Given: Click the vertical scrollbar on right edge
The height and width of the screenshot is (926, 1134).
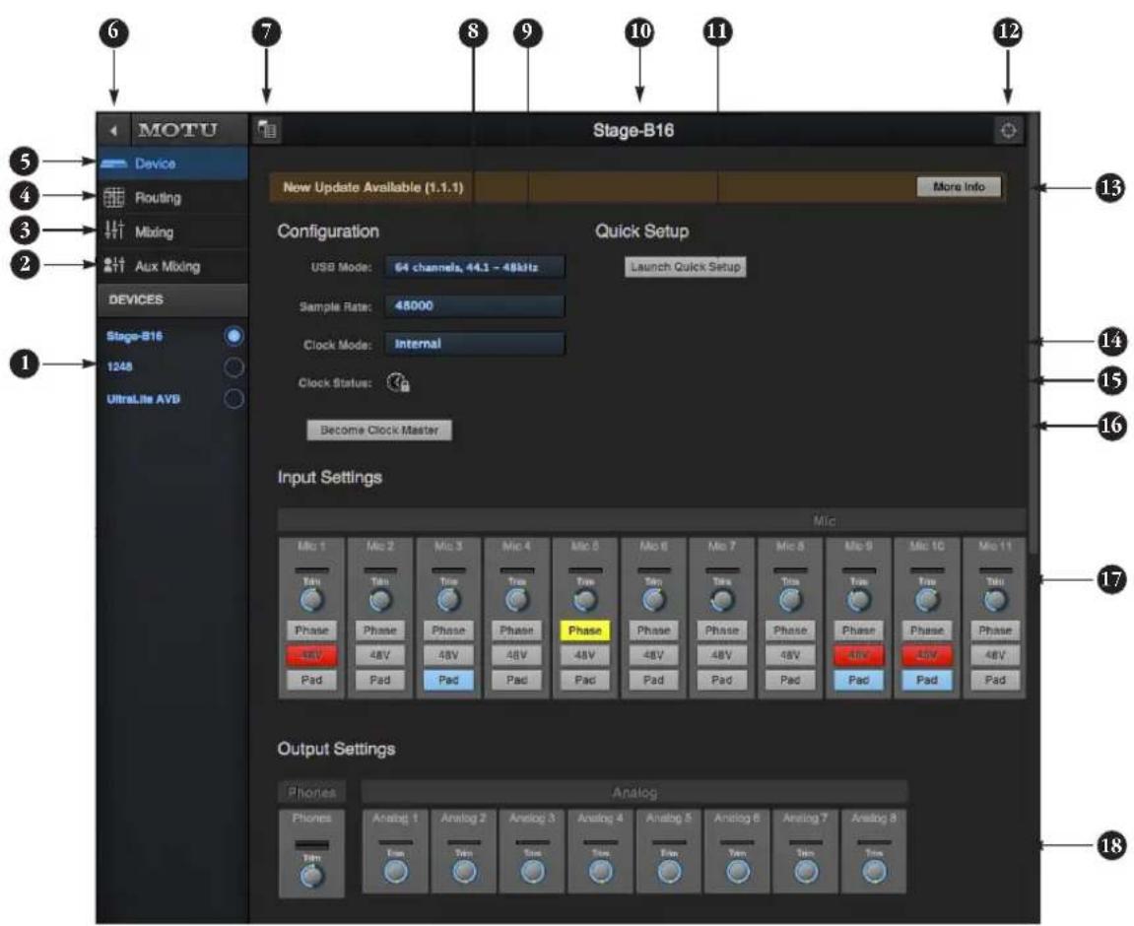Looking at the screenshot, I should click(x=1034, y=333).
